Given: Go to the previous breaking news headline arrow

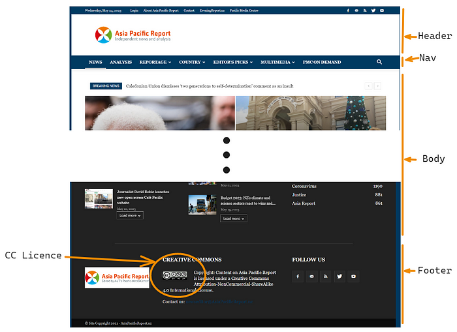Looking at the screenshot, I should click(x=368, y=86).
